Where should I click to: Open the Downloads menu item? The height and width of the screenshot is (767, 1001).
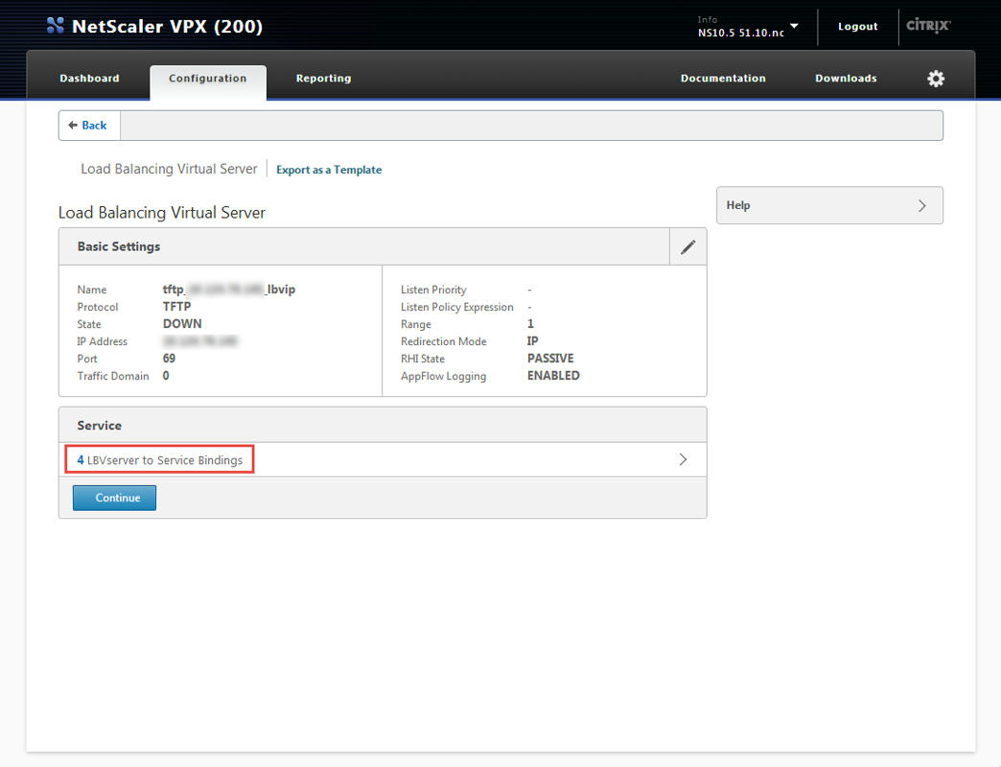click(x=846, y=79)
